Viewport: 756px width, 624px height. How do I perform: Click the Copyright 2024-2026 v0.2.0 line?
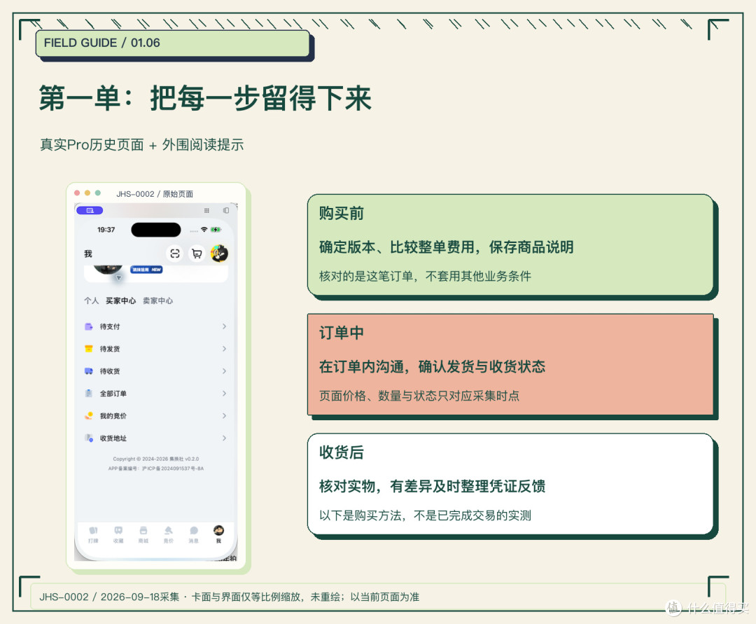pos(155,459)
